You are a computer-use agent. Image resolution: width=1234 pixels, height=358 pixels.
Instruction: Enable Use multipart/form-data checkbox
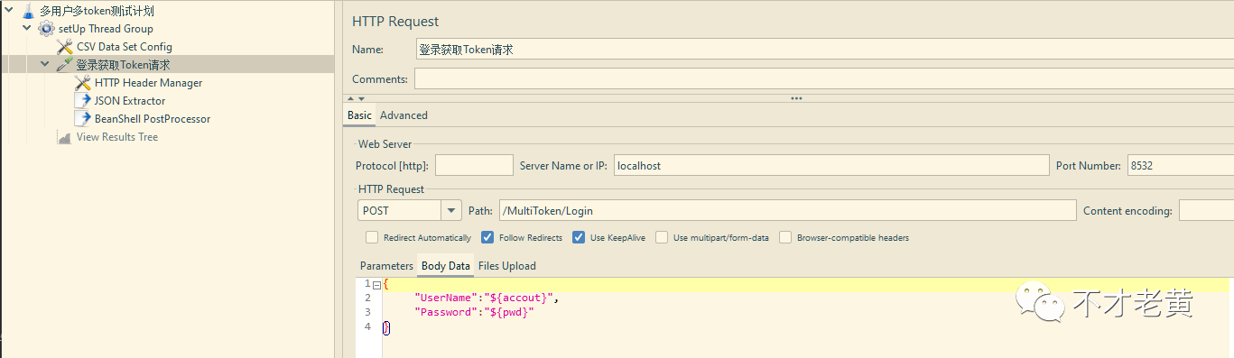[x=663, y=238]
